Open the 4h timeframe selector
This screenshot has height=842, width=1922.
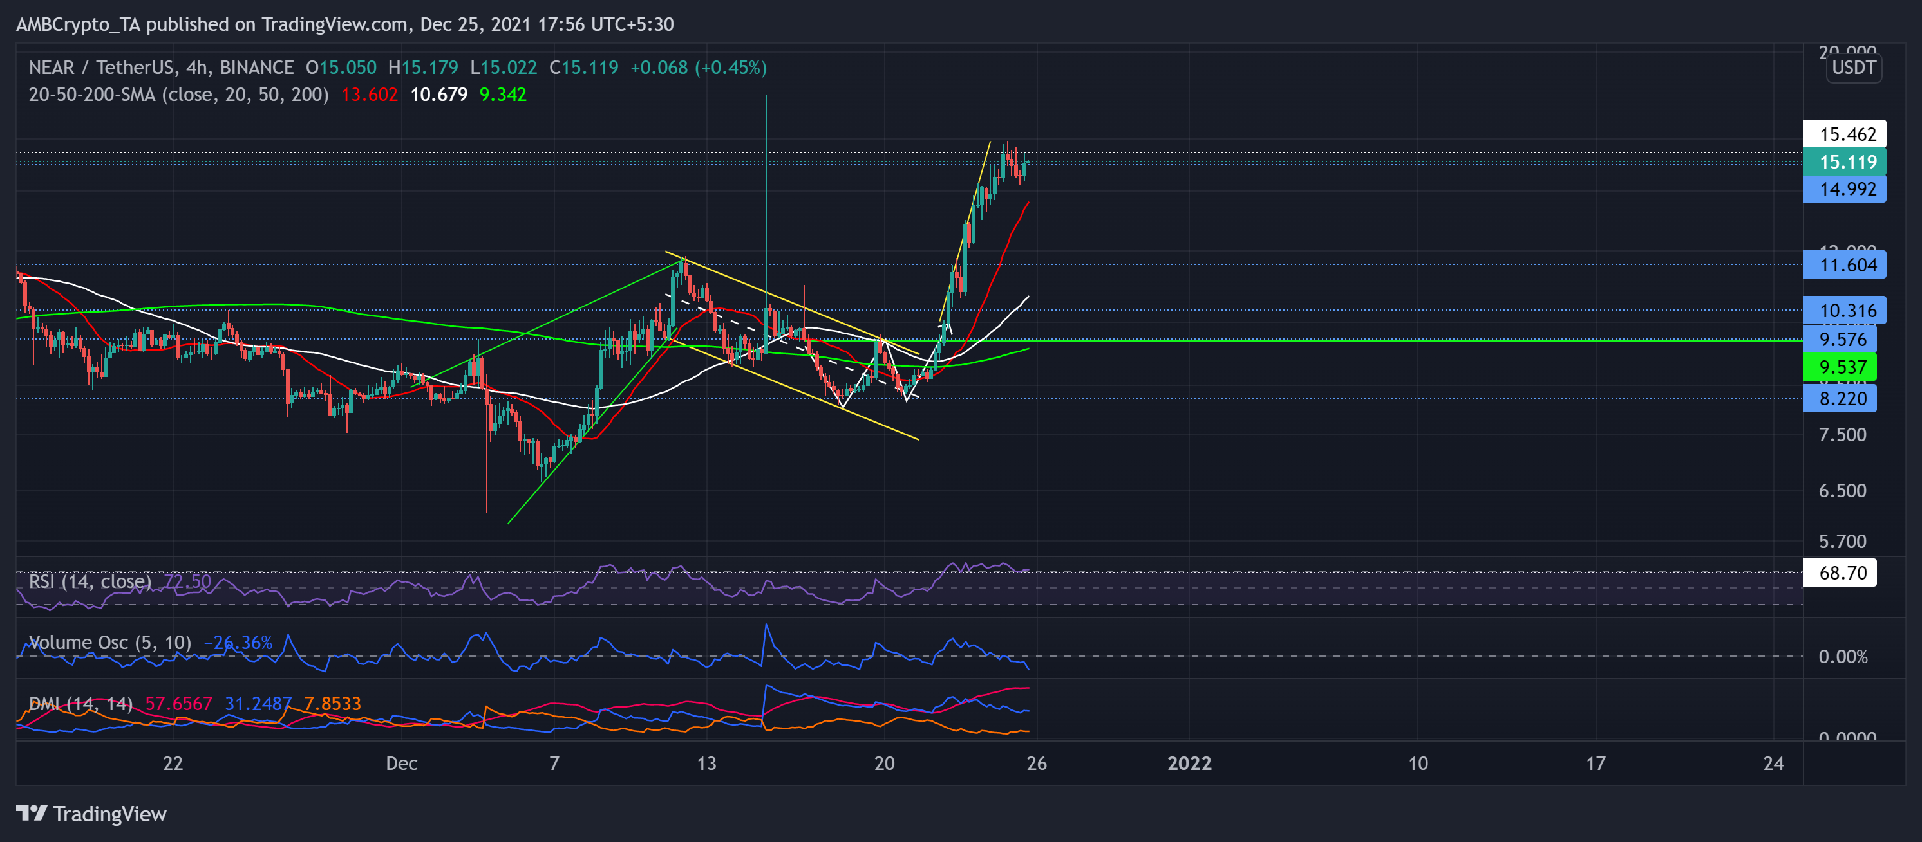click(x=197, y=67)
